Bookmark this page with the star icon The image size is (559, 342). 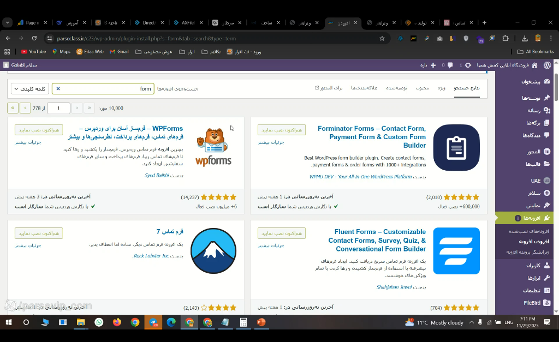(x=382, y=39)
